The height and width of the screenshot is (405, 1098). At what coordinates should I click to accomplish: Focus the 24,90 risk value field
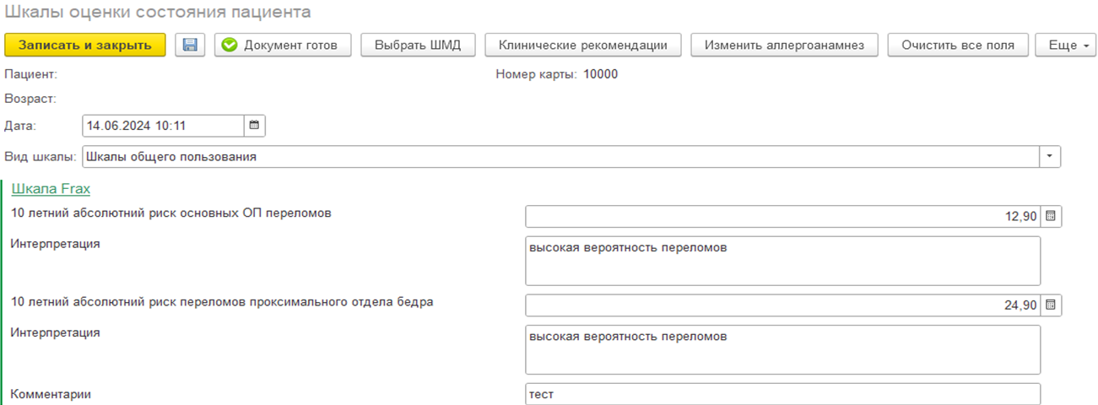[x=782, y=305]
